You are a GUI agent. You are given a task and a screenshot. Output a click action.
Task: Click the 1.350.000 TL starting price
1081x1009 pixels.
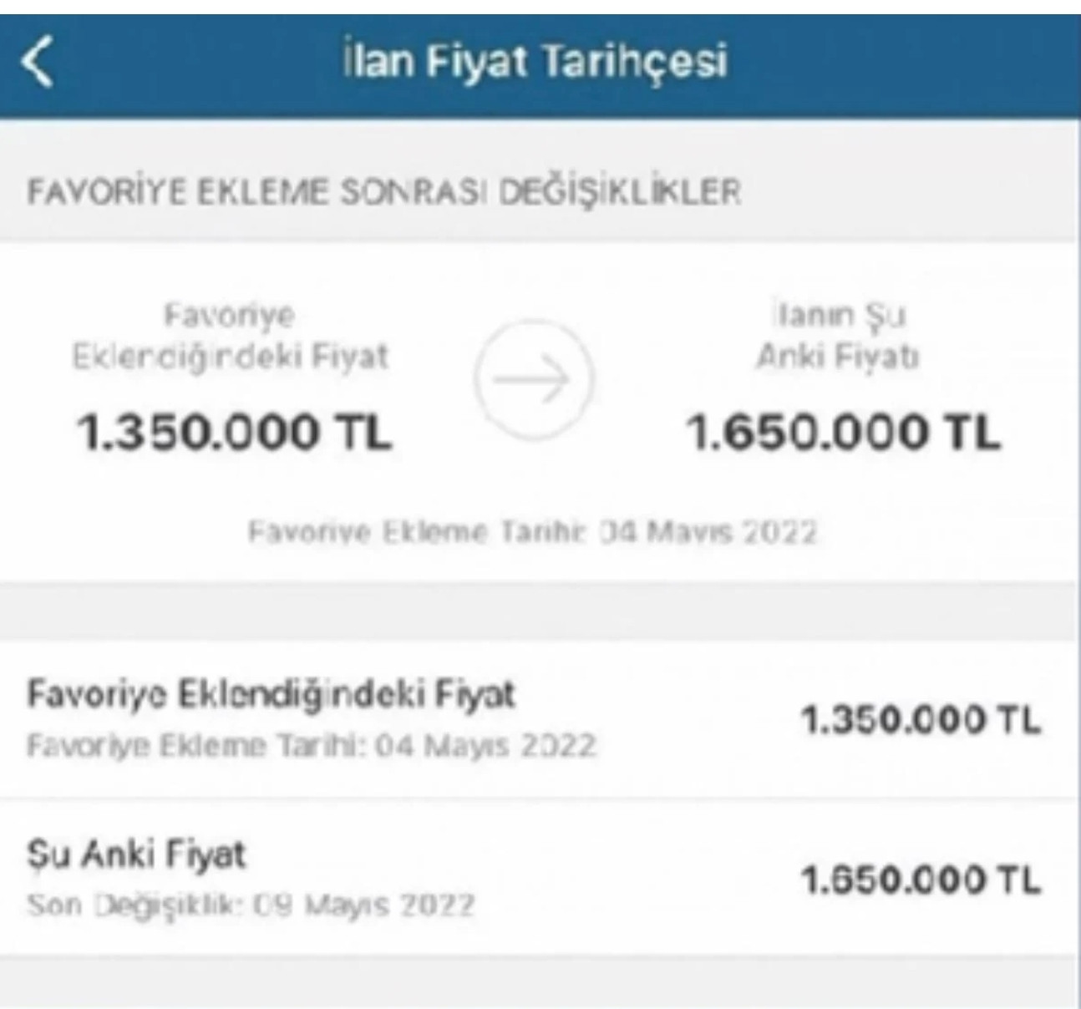tap(236, 432)
